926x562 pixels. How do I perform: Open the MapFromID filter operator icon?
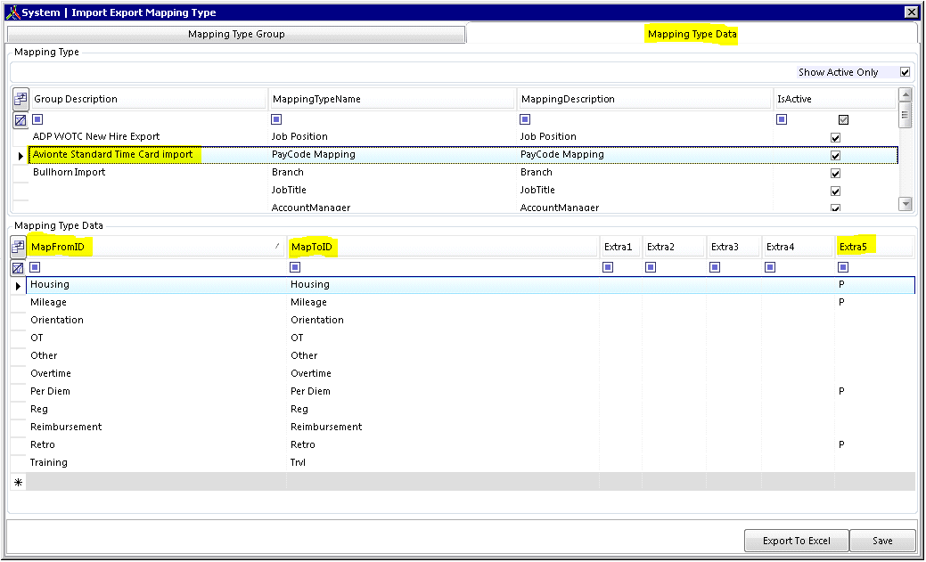coord(36,267)
